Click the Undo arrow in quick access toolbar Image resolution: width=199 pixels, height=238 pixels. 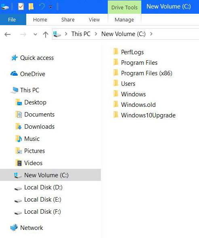42,6
